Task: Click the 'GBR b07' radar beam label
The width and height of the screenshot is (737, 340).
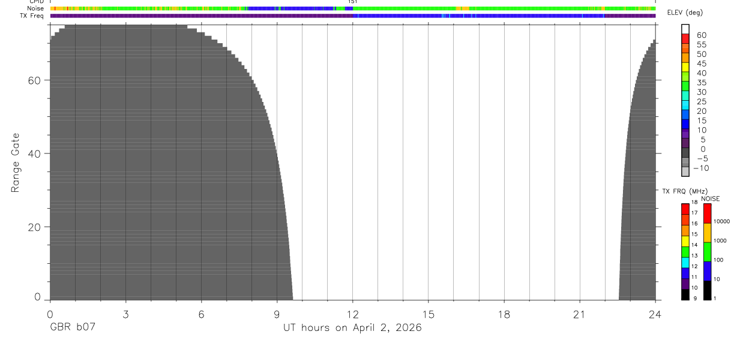Action: pos(72,328)
